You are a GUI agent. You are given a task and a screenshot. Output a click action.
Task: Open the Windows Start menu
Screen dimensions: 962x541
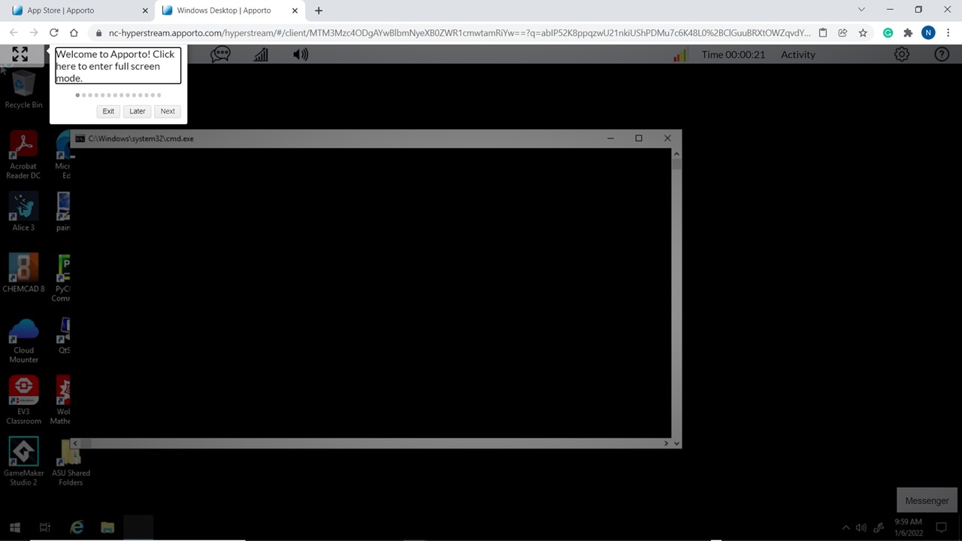[14, 527]
